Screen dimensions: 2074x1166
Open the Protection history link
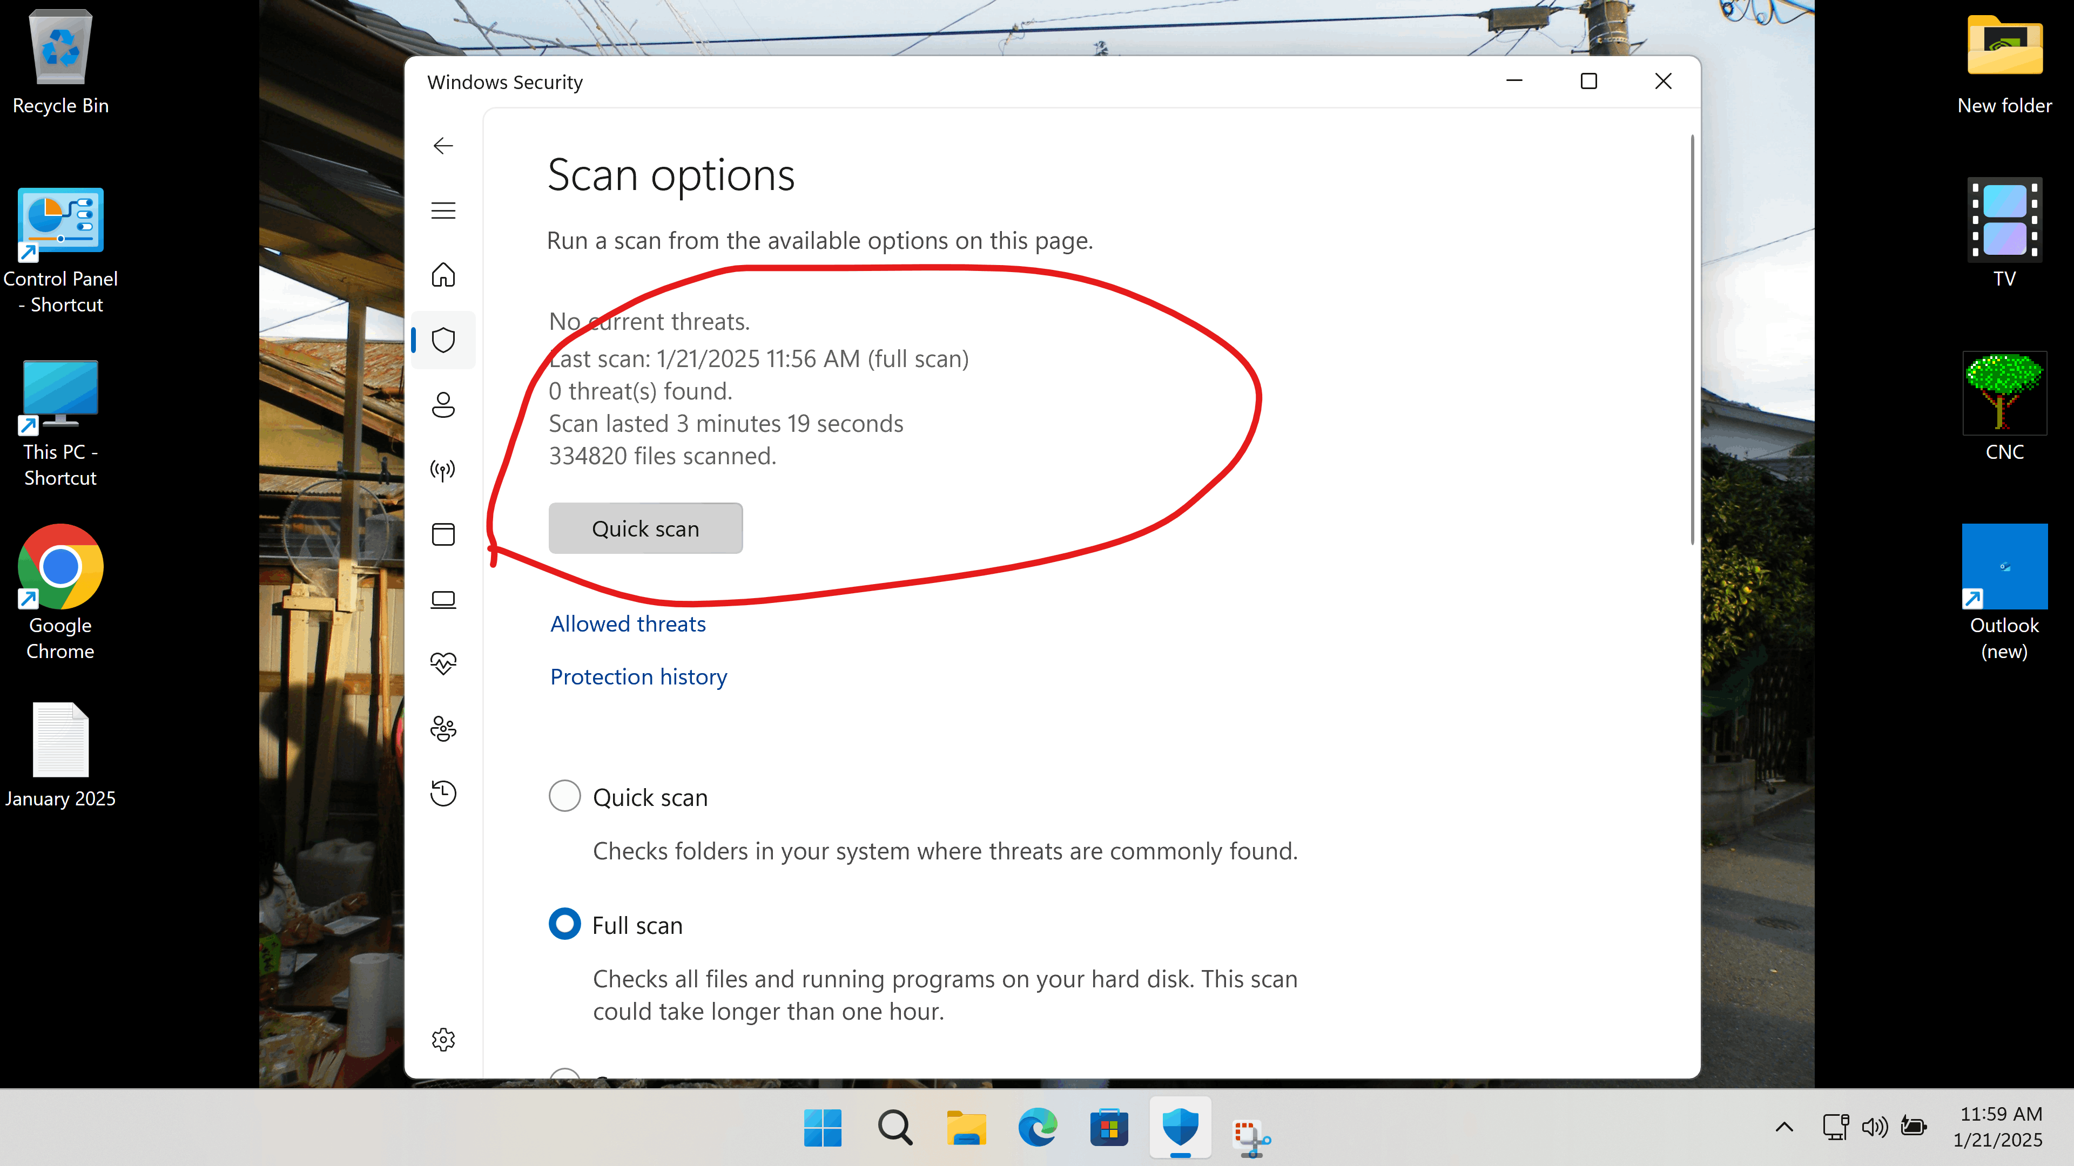(x=638, y=677)
